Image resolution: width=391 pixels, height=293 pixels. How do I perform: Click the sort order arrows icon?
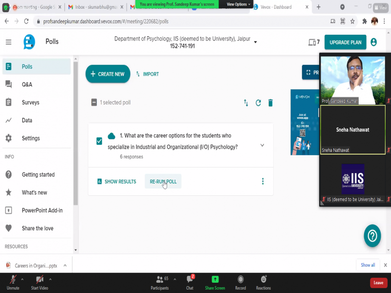[246, 103]
